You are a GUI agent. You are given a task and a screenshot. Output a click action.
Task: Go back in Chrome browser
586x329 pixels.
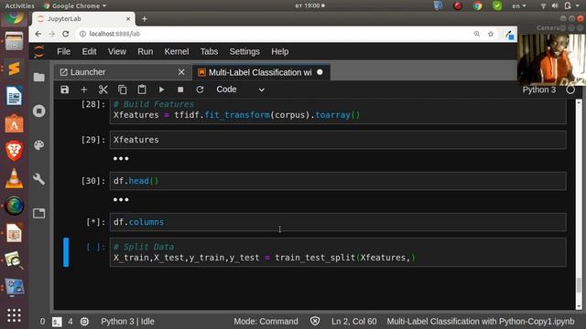pyautogui.click(x=38, y=34)
